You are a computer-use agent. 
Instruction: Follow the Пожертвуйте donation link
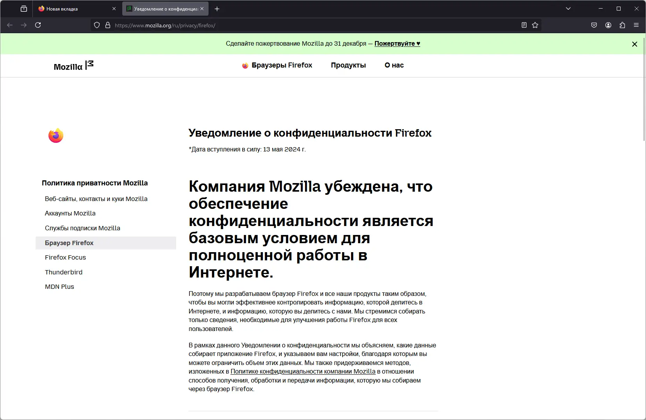pos(397,43)
